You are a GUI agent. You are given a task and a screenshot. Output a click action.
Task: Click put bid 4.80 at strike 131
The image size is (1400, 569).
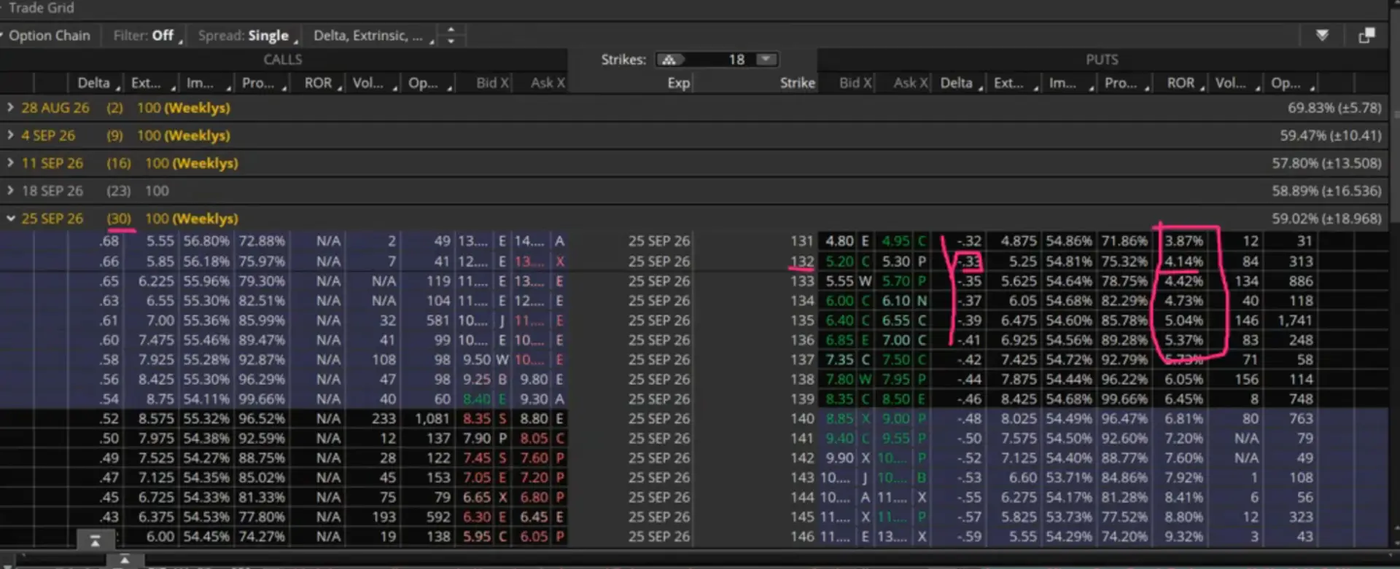point(839,241)
